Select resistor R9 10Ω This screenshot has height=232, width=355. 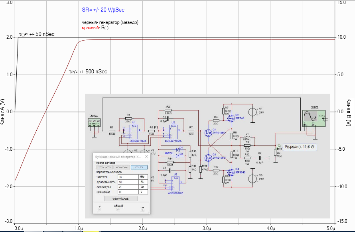point(247,145)
